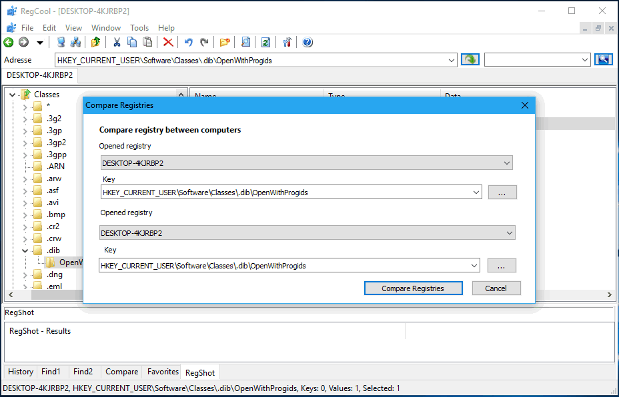Click the Refresh toolbar icon
This screenshot has height=397, width=619.
click(266, 42)
